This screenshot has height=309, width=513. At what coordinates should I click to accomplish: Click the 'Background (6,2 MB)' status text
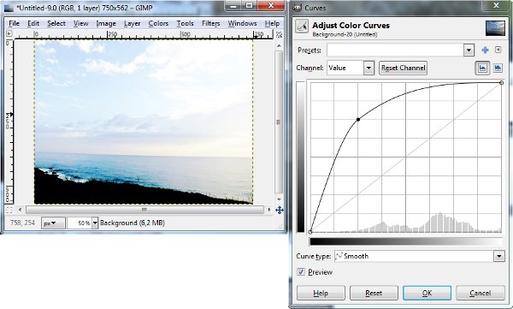click(x=133, y=223)
